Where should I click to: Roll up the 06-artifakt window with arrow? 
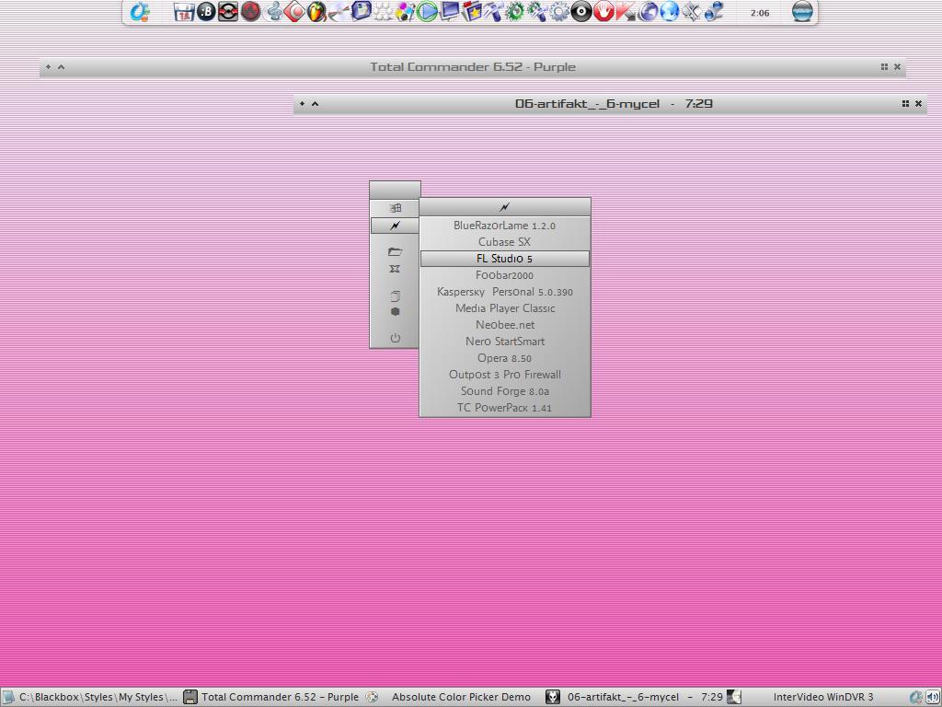click(315, 103)
